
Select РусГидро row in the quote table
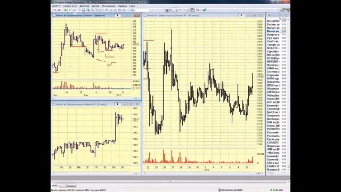(277, 38)
